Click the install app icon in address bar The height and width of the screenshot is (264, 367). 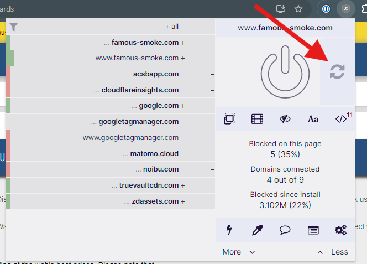pos(280,9)
